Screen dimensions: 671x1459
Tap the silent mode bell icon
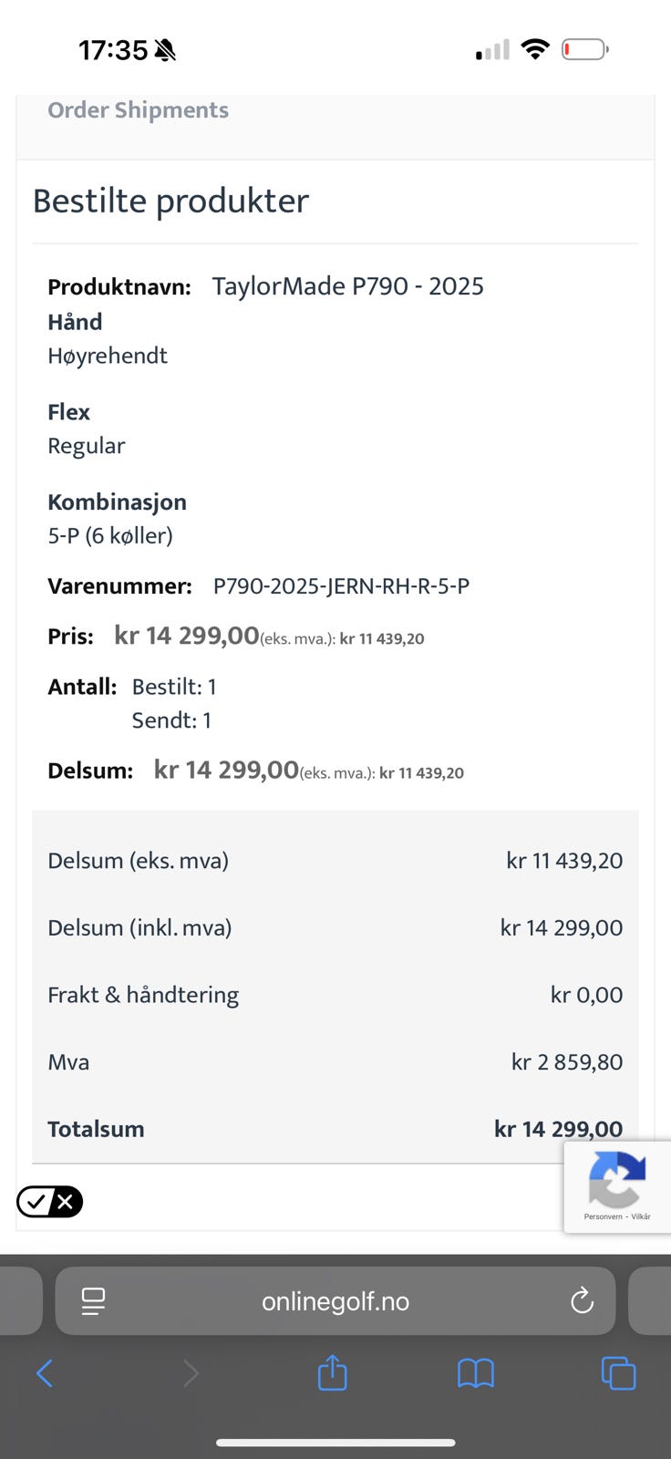165,50
